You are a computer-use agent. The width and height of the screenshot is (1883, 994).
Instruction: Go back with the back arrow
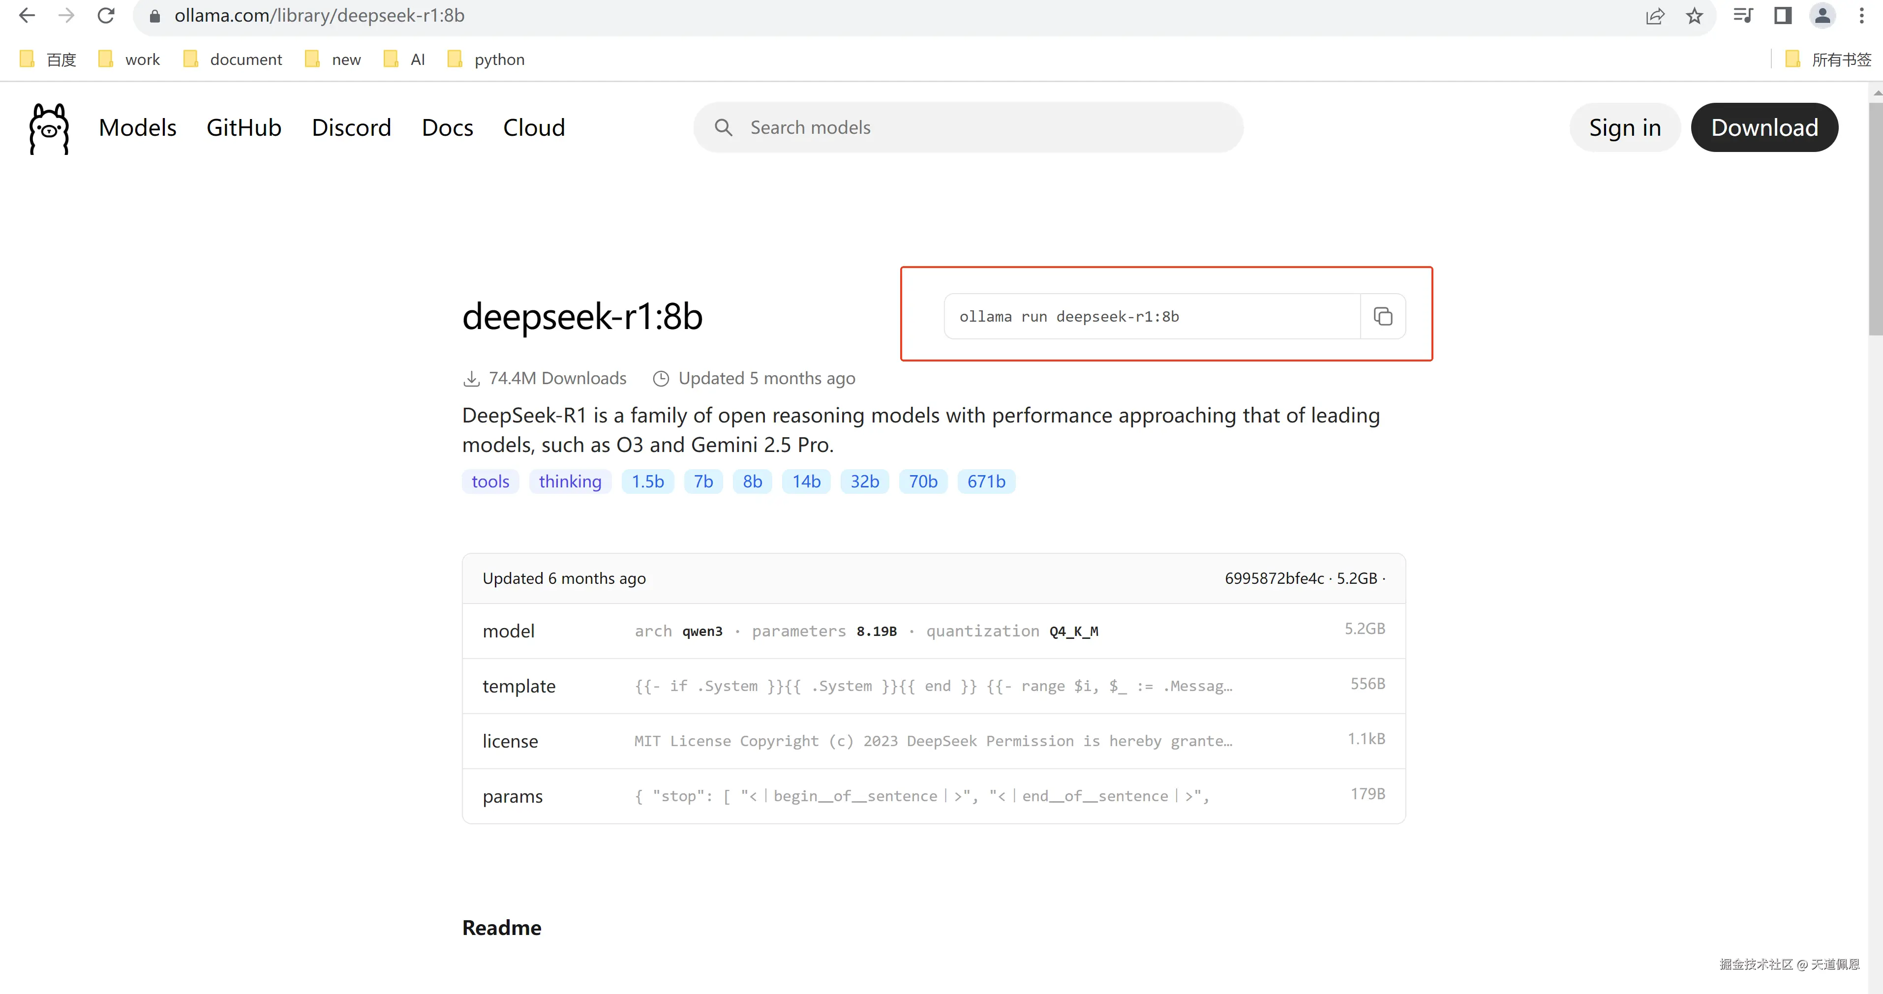tap(27, 15)
